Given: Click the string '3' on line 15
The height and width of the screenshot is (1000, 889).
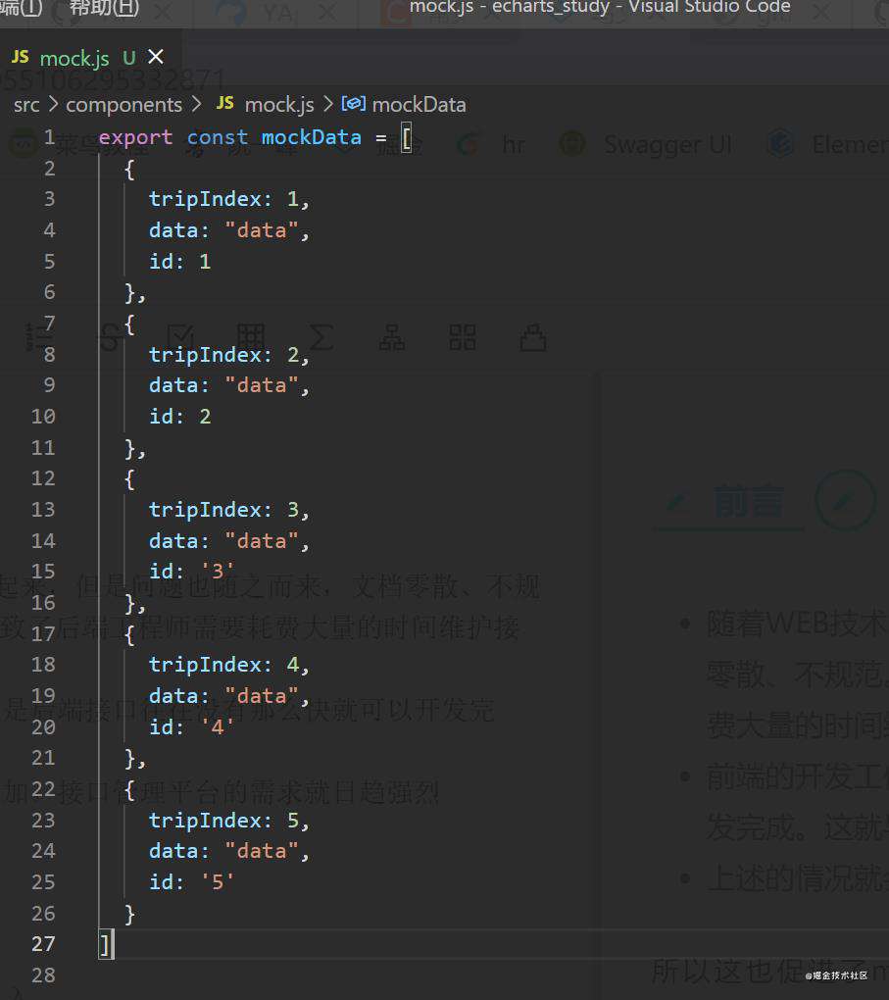Looking at the screenshot, I should [x=218, y=571].
